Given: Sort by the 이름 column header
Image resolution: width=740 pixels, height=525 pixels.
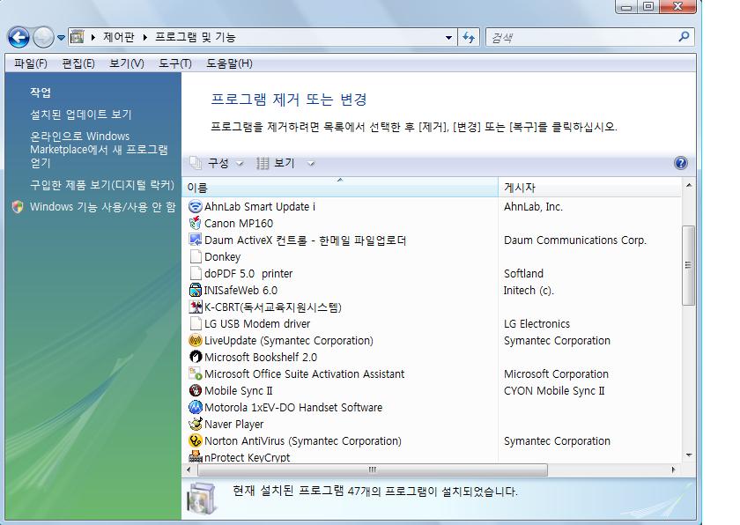Looking at the screenshot, I should pyautogui.click(x=340, y=188).
